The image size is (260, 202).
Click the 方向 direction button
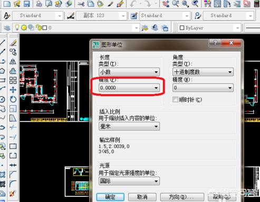point(182,197)
